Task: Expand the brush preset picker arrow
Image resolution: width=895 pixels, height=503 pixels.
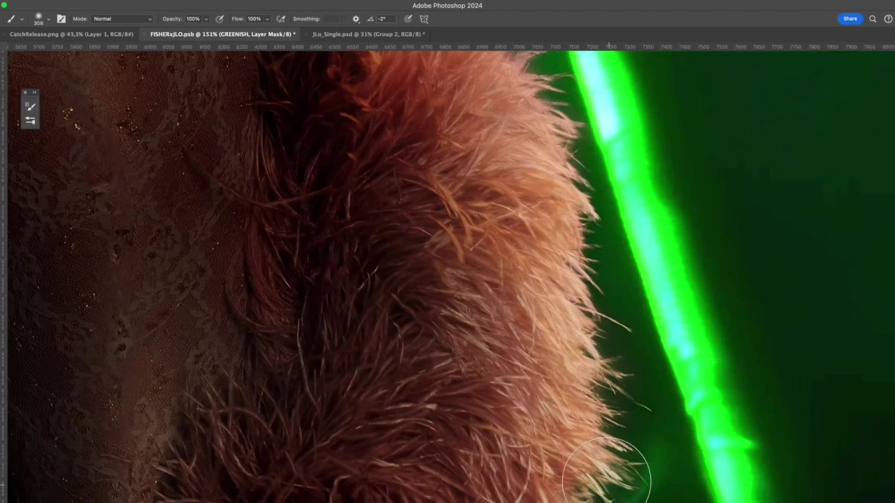Action: 48,20
